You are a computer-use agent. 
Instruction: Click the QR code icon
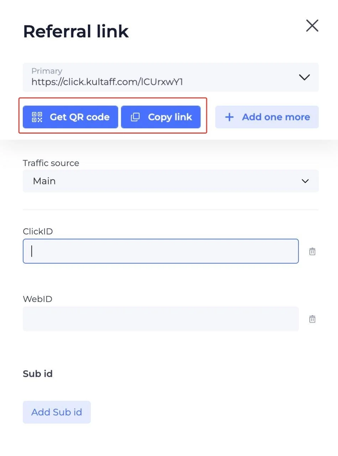tap(37, 117)
